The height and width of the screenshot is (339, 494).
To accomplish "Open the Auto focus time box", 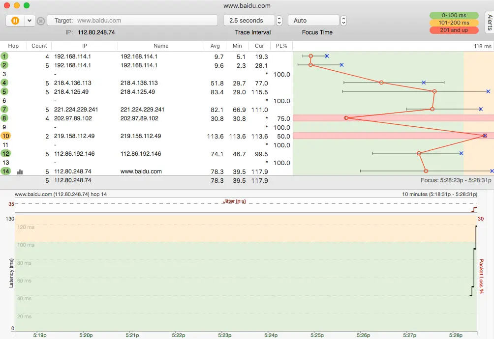I will 313,21.
